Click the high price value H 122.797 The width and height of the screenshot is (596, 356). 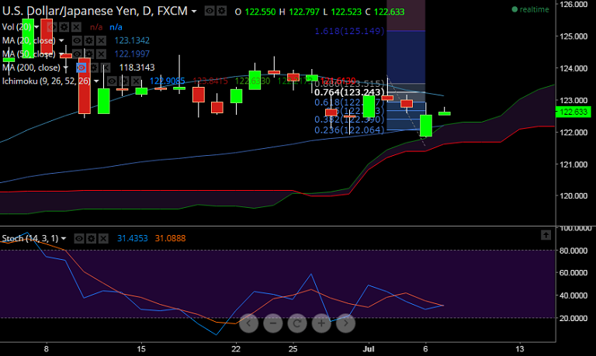pyautogui.click(x=304, y=12)
